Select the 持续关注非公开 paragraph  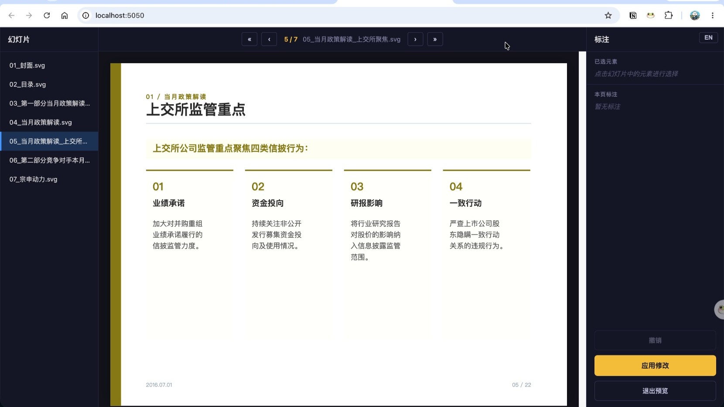(x=277, y=235)
